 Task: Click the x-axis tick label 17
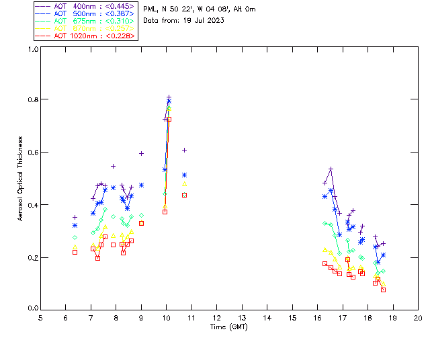click(x=343, y=318)
